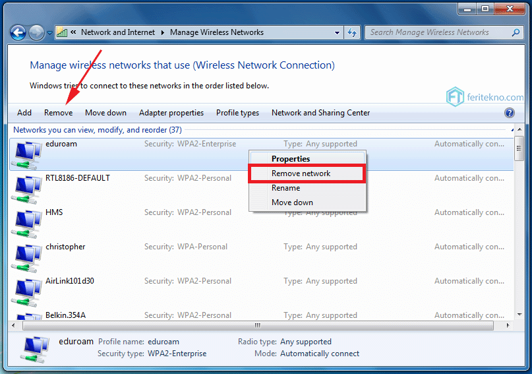Click Remove in the toolbar
The image size is (532, 374).
coord(59,113)
